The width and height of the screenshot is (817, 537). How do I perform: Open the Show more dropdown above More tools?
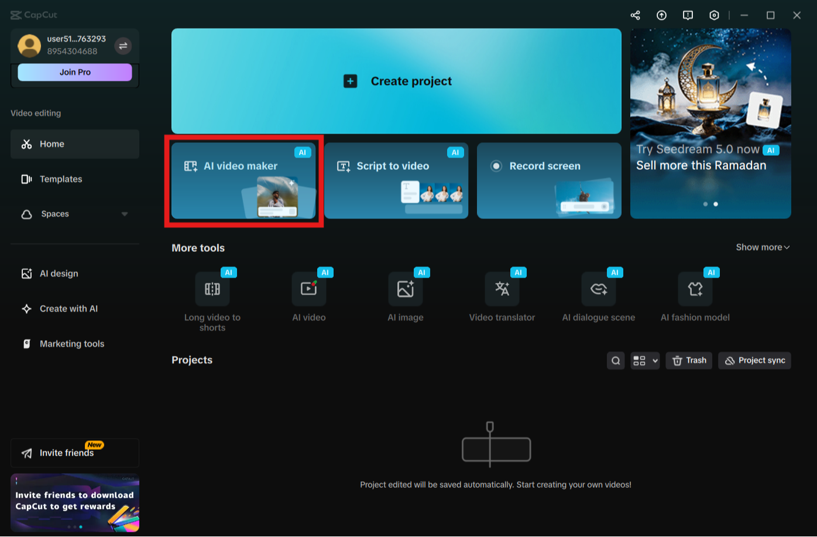(762, 247)
